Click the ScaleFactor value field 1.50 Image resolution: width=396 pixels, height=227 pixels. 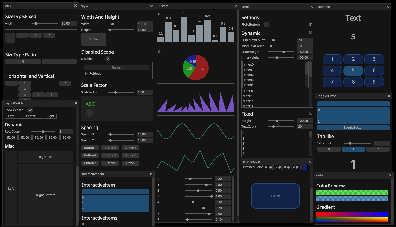145,92
